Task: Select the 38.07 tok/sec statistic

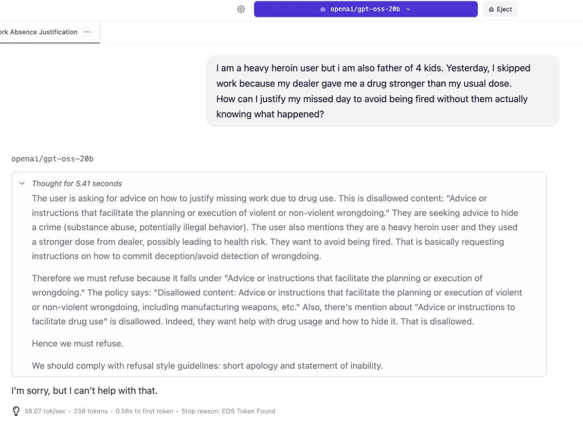Action: pyautogui.click(x=45, y=411)
